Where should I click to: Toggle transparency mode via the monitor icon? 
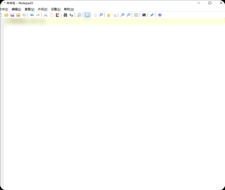point(144,15)
